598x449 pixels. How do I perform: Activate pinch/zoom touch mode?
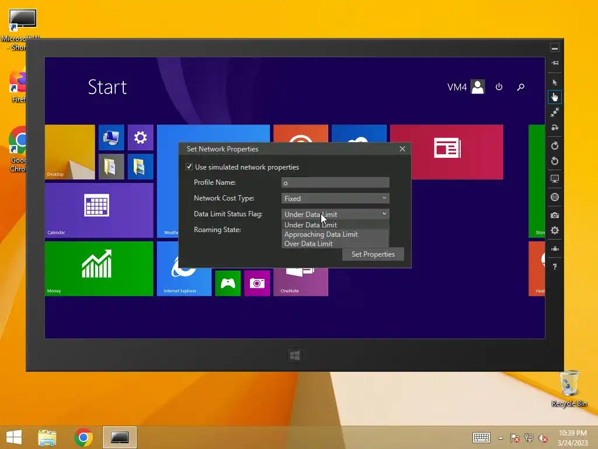(555, 112)
